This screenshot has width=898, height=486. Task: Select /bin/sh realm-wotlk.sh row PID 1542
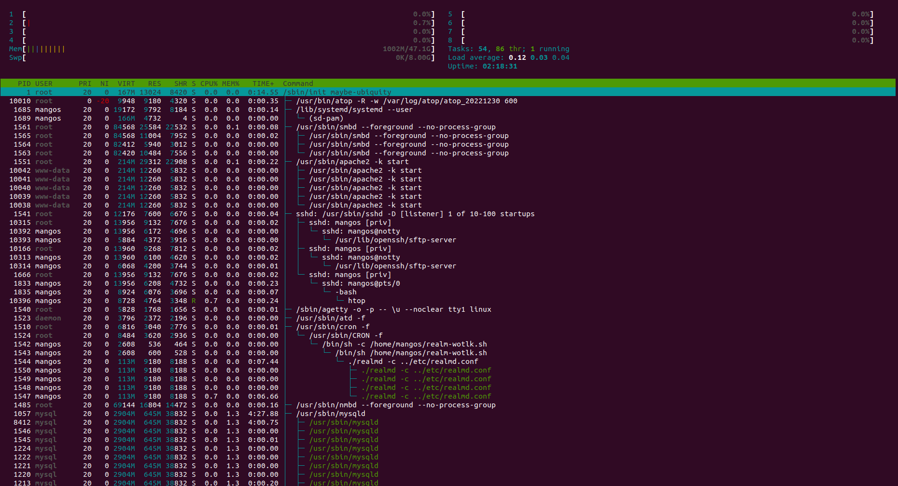click(448, 344)
